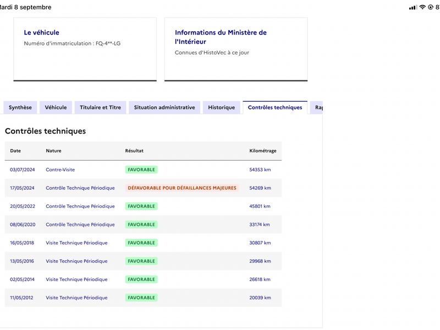Tap the cellular signal bars icon
This screenshot has height=330, width=440.
click(x=413, y=8)
